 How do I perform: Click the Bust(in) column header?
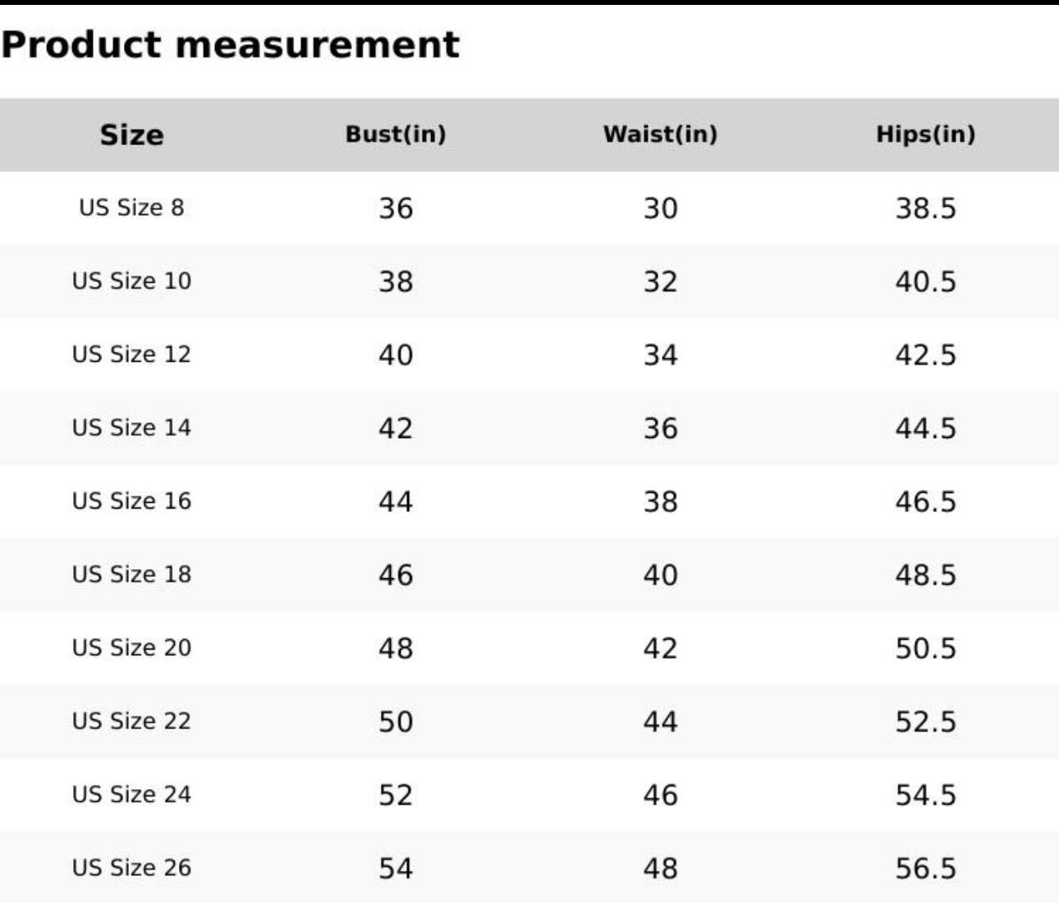click(x=396, y=135)
